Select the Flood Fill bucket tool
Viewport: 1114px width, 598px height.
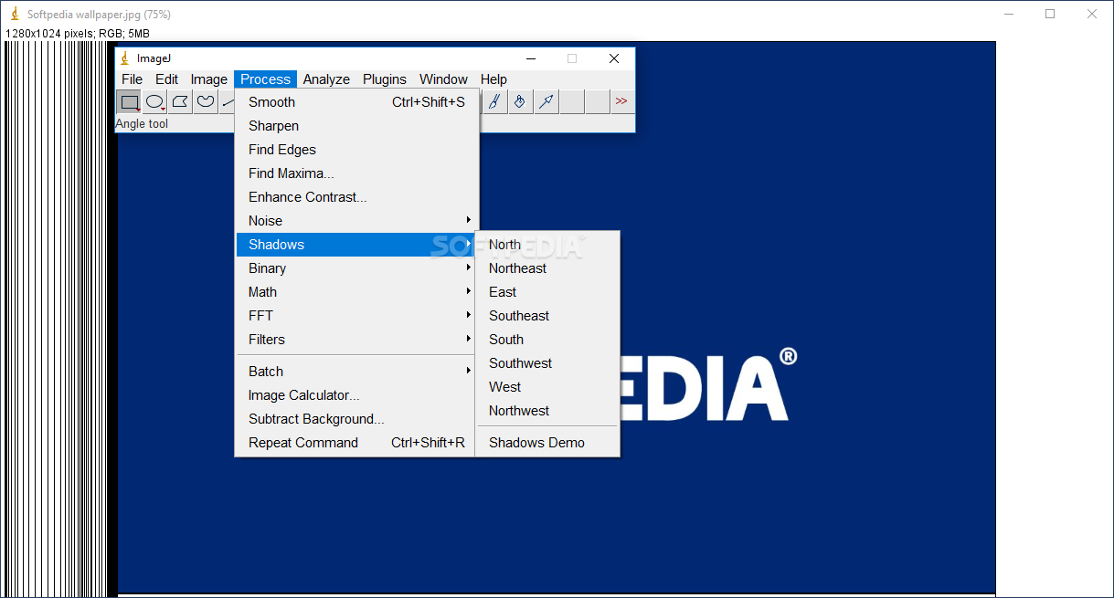[520, 102]
